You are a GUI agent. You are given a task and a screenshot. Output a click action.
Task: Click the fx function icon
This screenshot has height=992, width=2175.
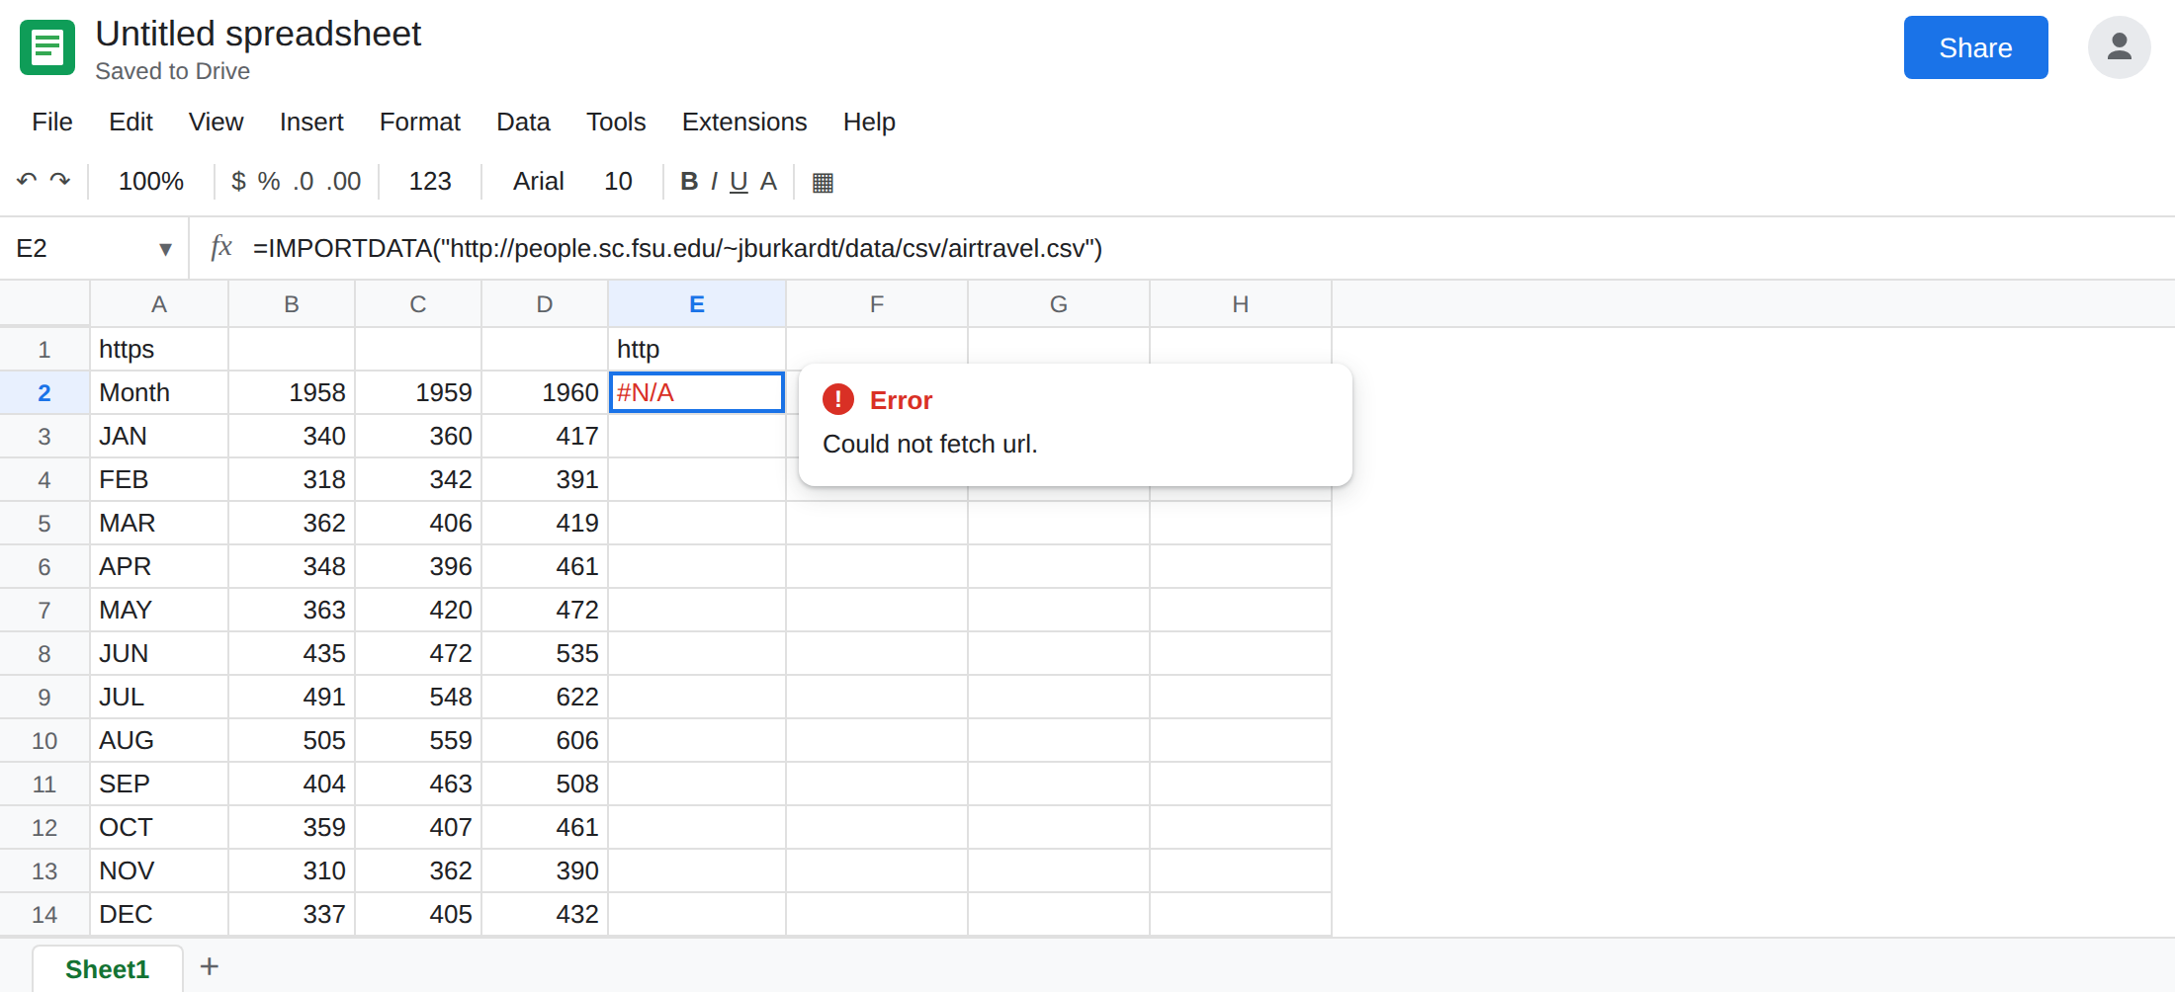click(x=221, y=247)
